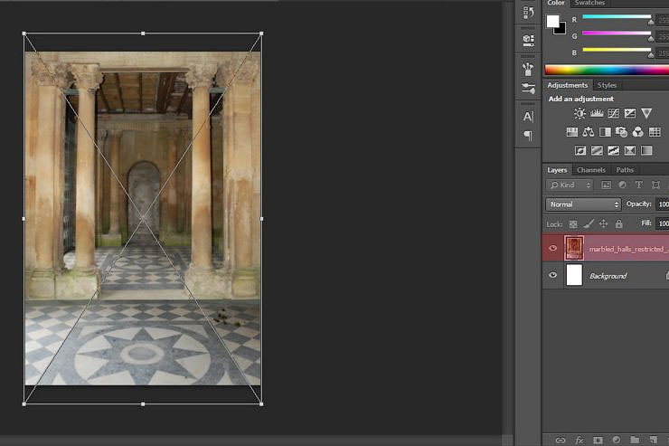669x446 pixels.
Task: Open the blend mode Normal dropdown
Action: point(583,204)
